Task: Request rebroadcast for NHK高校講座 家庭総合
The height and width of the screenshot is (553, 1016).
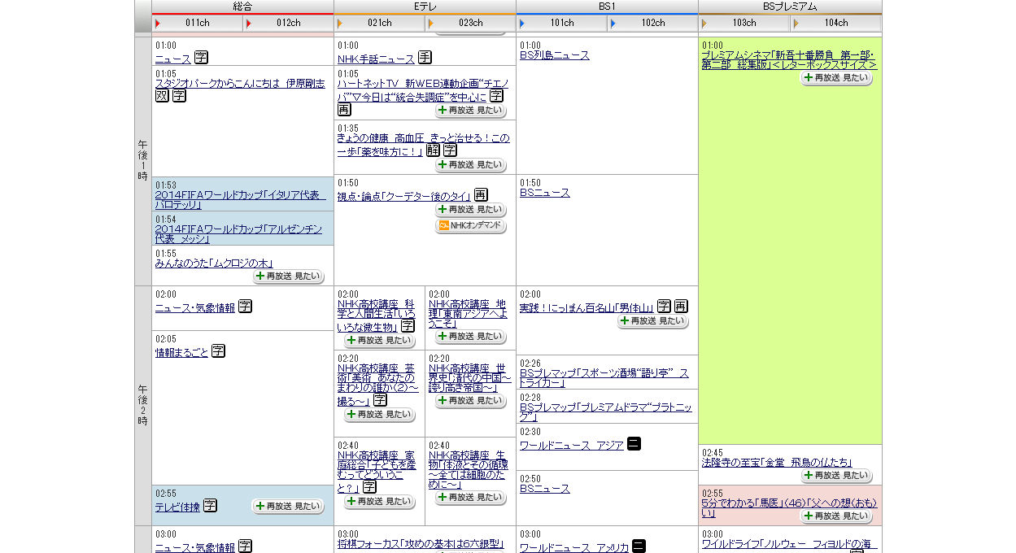Action: [x=379, y=501]
